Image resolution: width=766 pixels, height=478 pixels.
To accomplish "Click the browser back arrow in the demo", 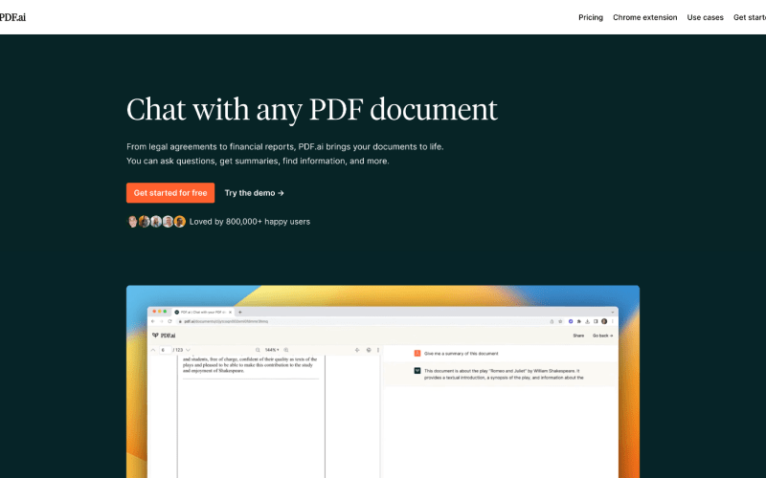I will (153, 321).
